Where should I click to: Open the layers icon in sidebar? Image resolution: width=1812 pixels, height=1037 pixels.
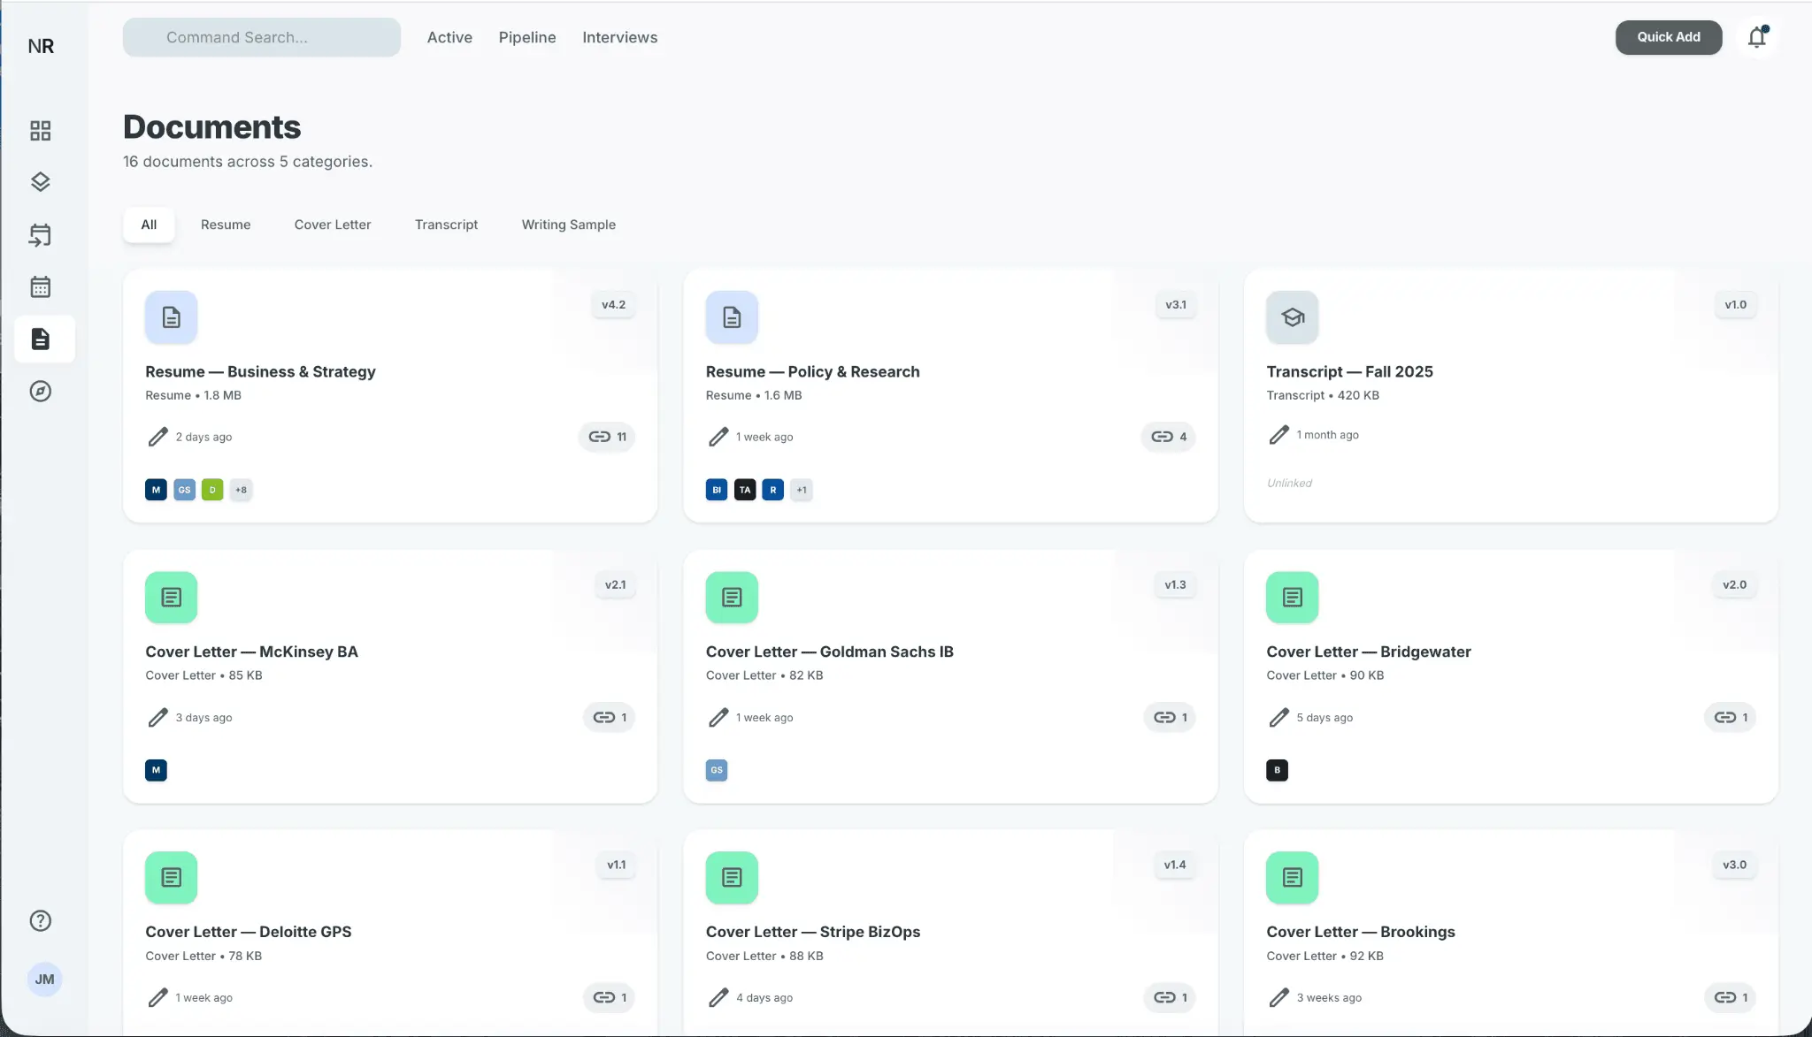pyautogui.click(x=40, y=182)
